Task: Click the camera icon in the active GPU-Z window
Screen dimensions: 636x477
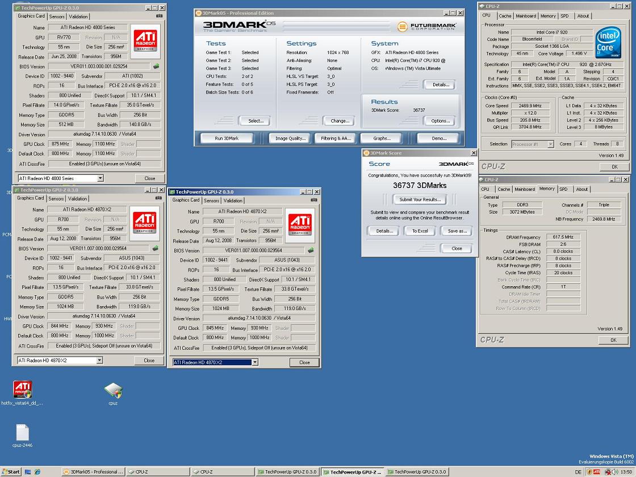Action: tap(314, 200)
